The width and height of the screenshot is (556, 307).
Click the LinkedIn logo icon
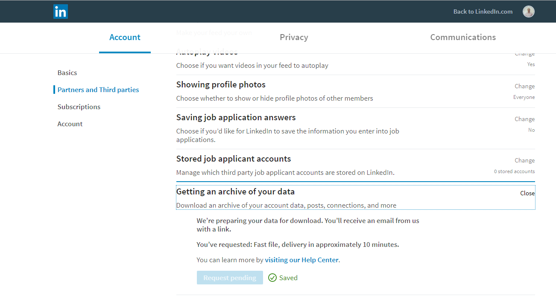click(61, 12)
